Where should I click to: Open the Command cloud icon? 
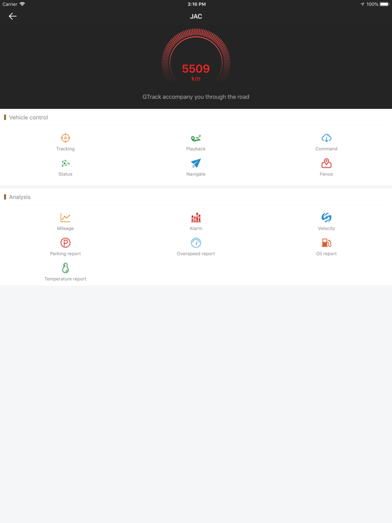(327, 138)
